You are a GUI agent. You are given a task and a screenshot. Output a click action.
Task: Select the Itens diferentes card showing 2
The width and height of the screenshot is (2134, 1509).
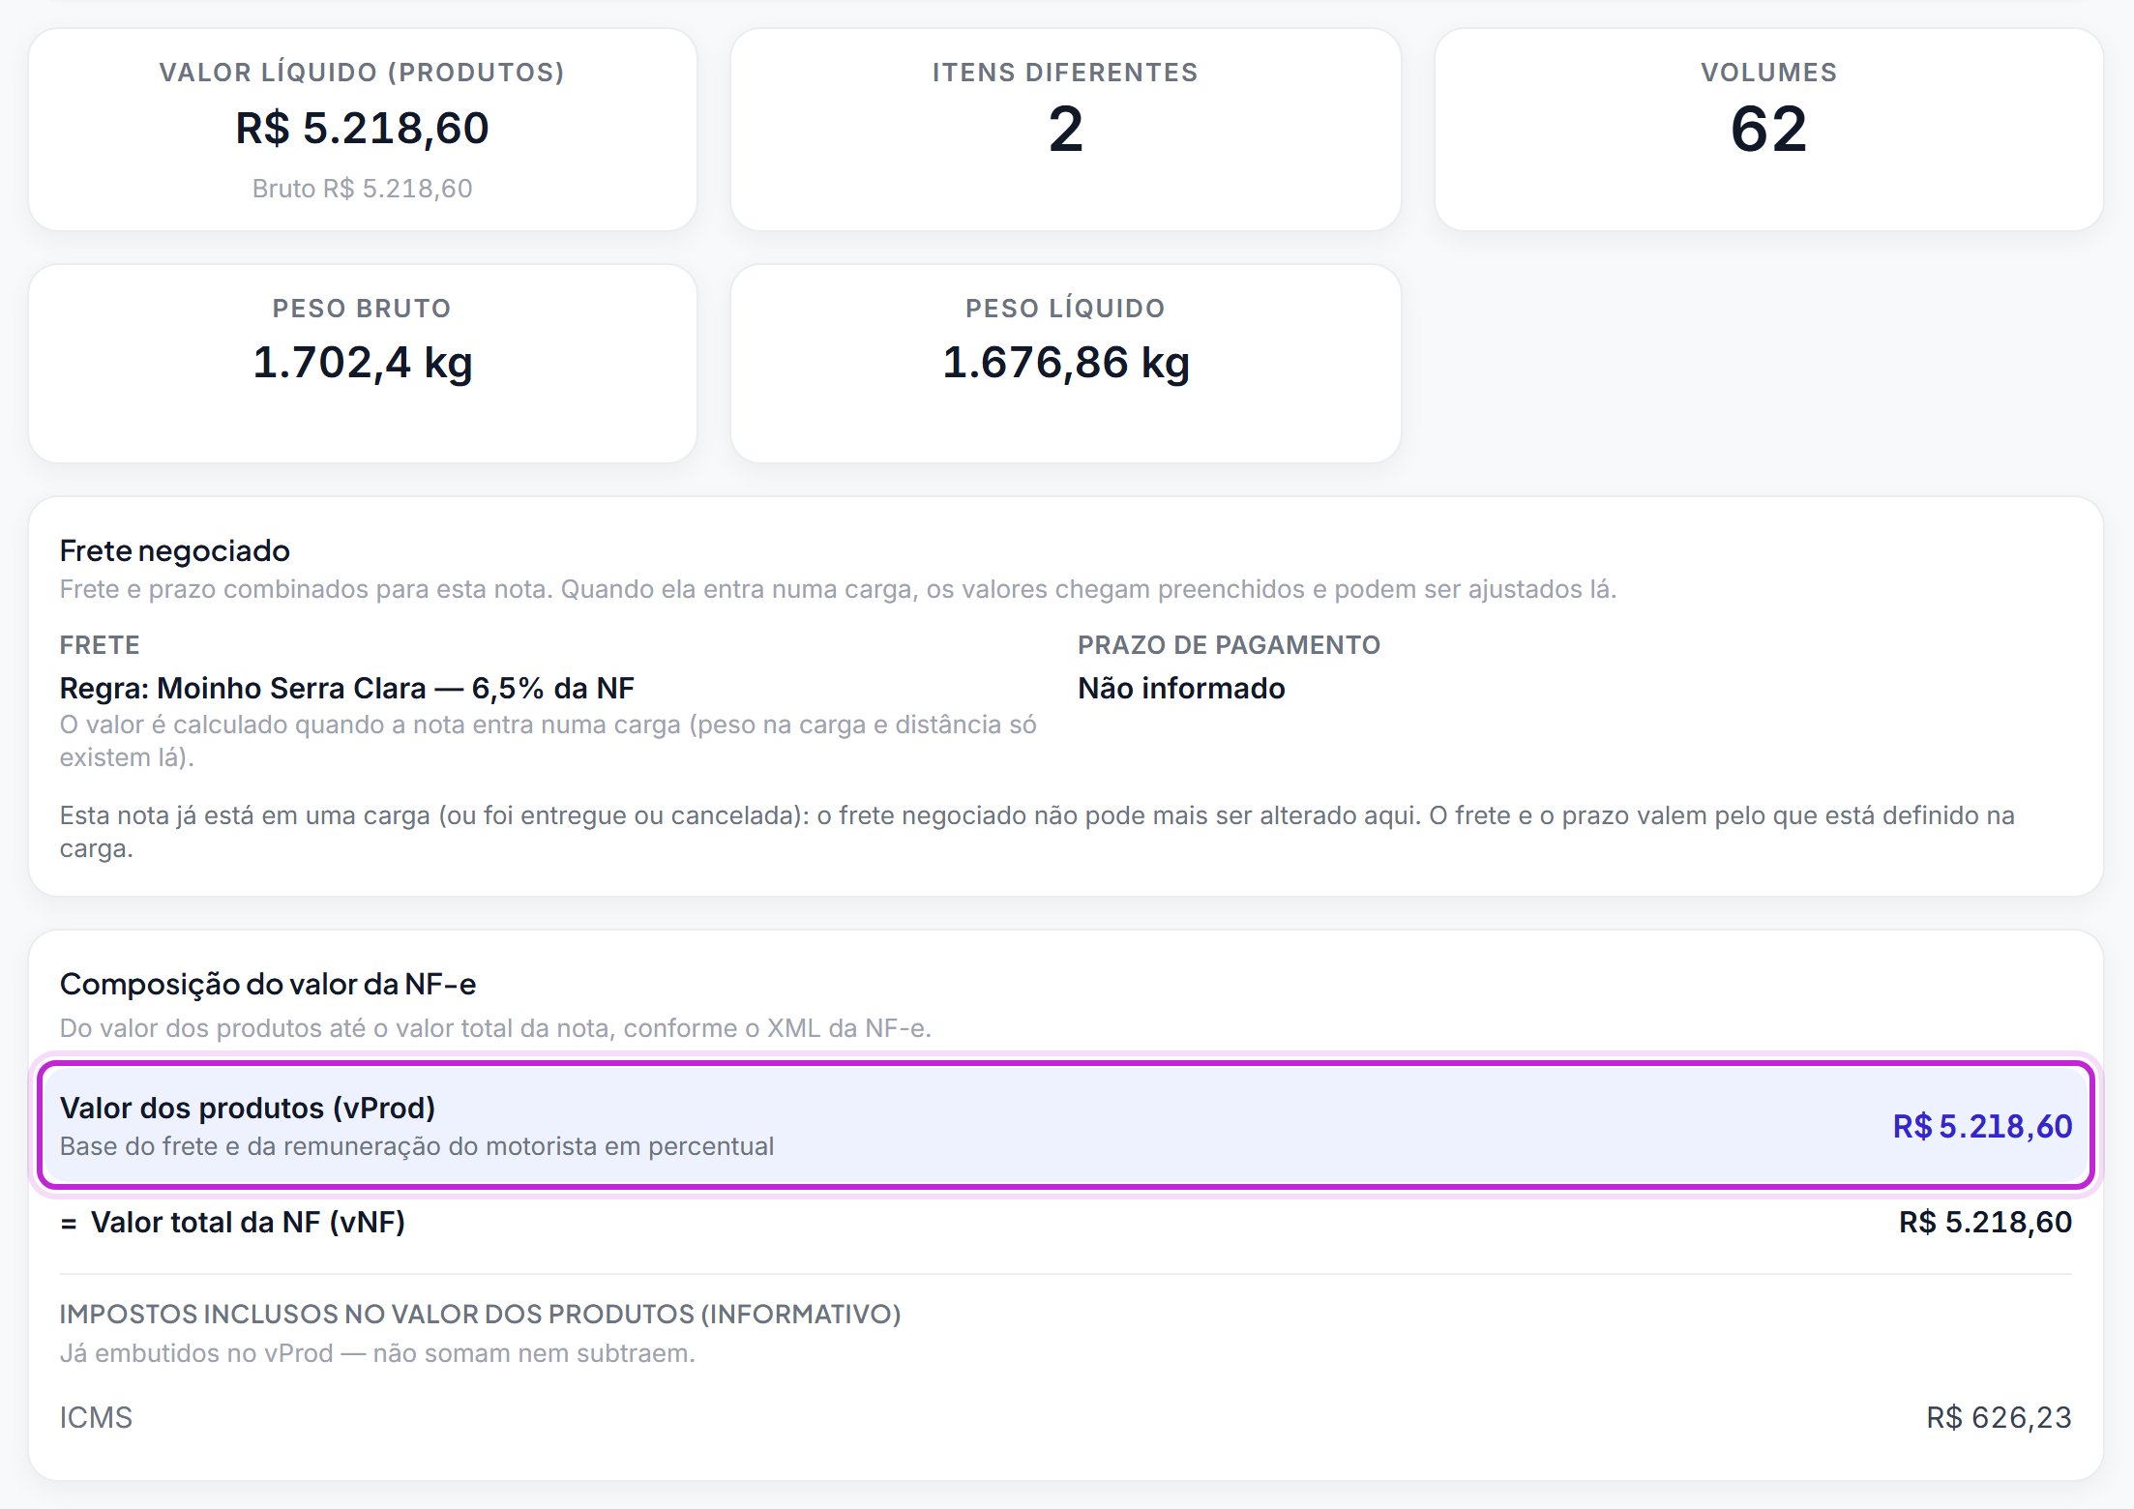pyautogui.click(x=1065, y=130)
